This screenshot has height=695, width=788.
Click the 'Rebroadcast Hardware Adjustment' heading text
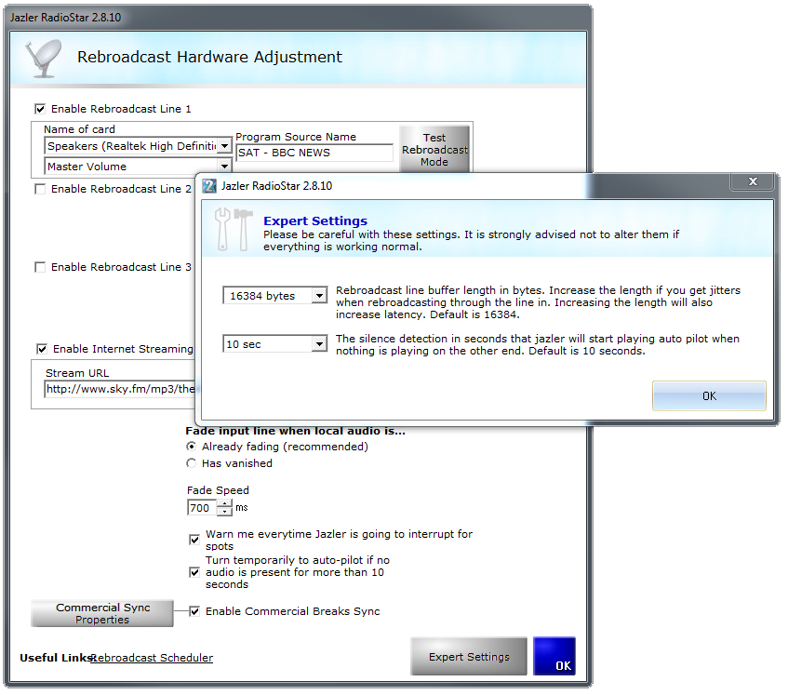tap(209, 57)
